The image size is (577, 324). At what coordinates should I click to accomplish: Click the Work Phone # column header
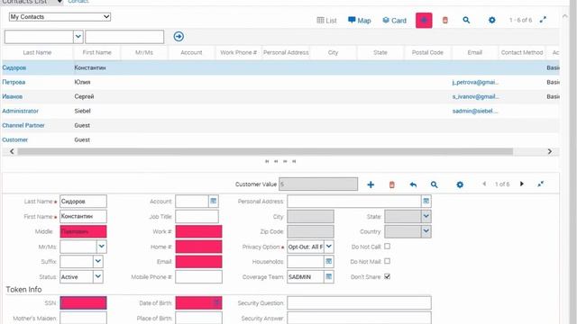[x=238, y=52]
